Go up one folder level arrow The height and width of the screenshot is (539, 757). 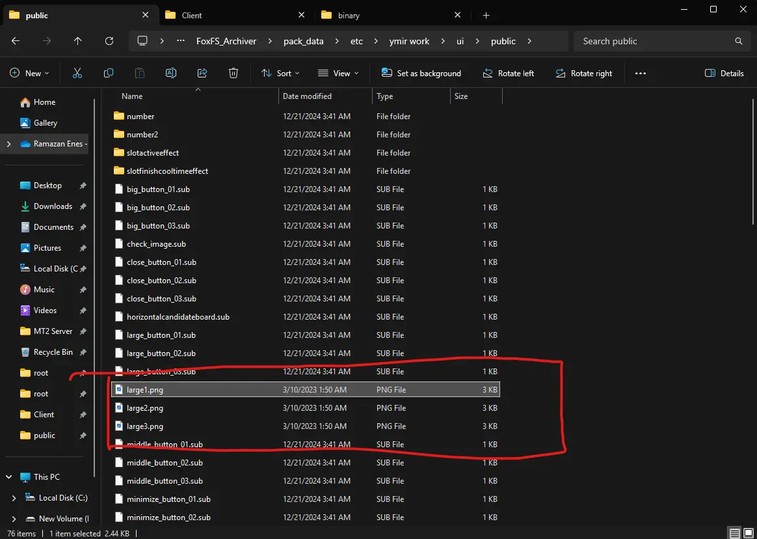(x=78, y=41)
